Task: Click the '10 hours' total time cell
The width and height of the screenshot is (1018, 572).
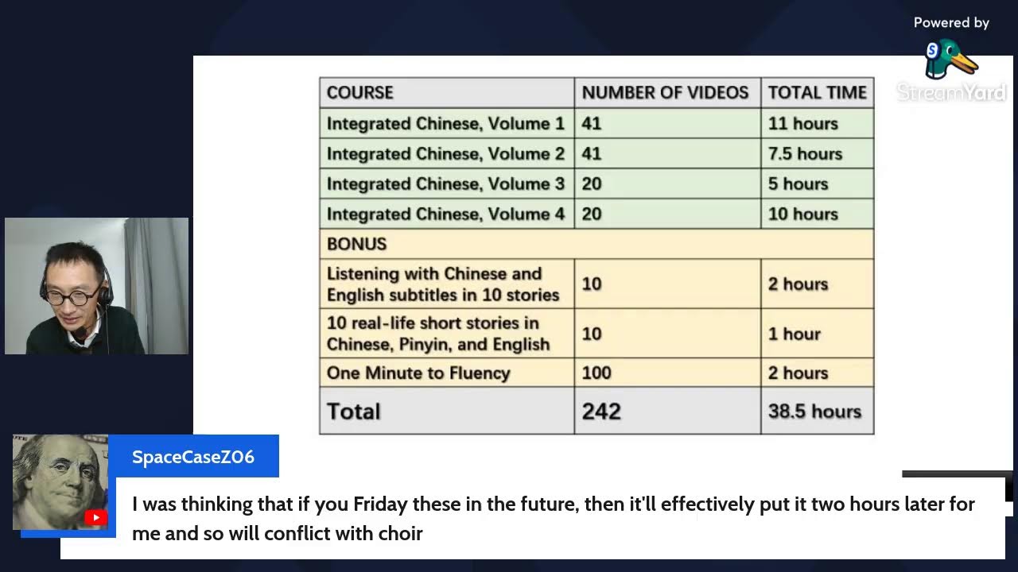Action: [818, 214]
